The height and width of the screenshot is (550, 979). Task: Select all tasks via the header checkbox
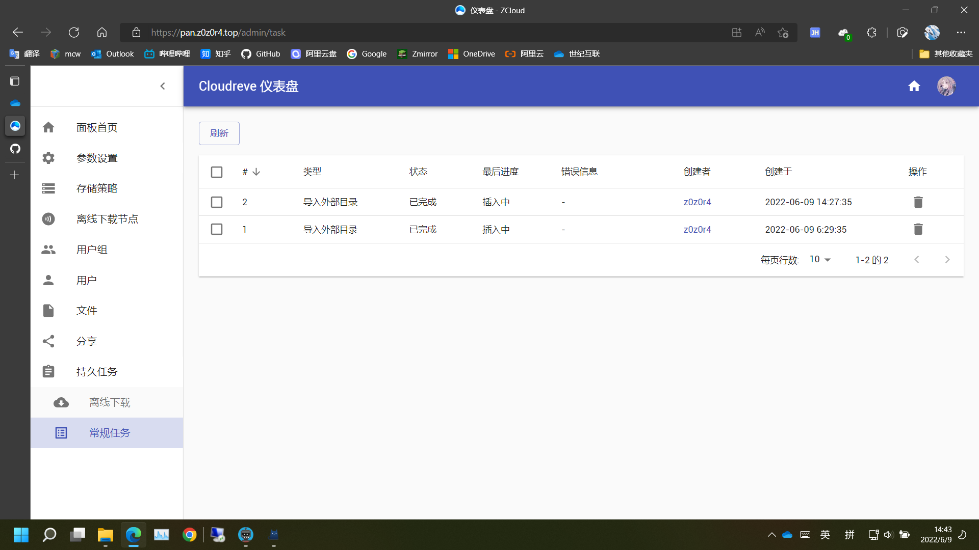coord(216,172)
